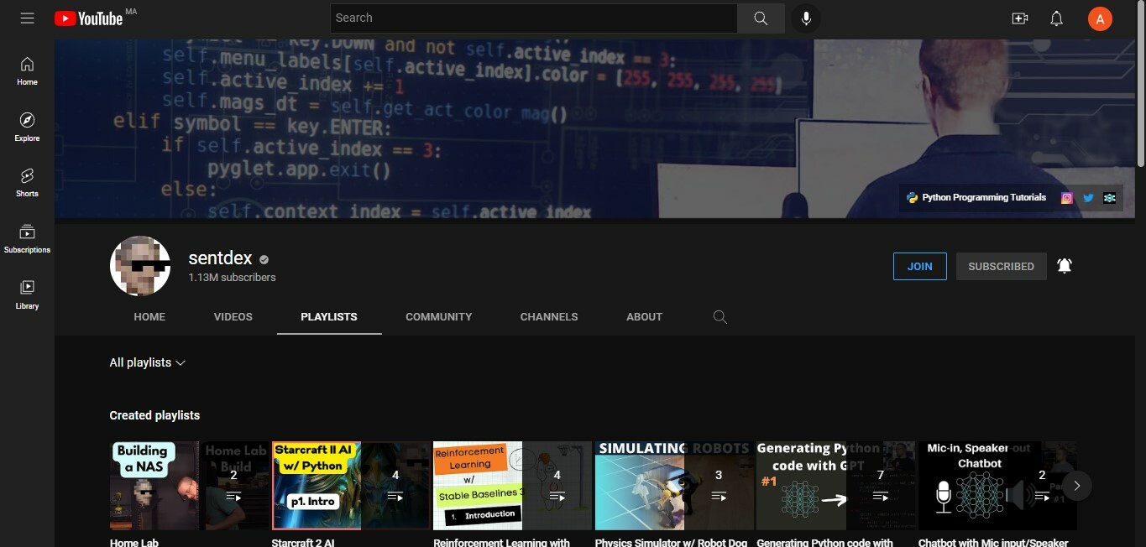Screen dimensions: 1146x547
Task: Go to YouTube home via logo
Action: coord(88,18)
